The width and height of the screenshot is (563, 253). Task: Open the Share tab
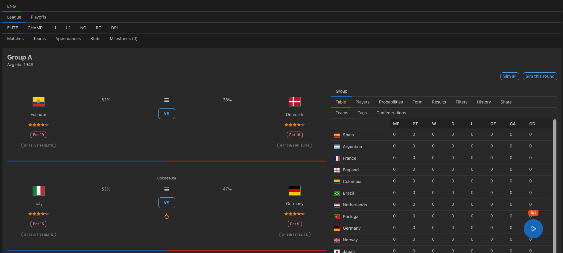coord(506,102)
